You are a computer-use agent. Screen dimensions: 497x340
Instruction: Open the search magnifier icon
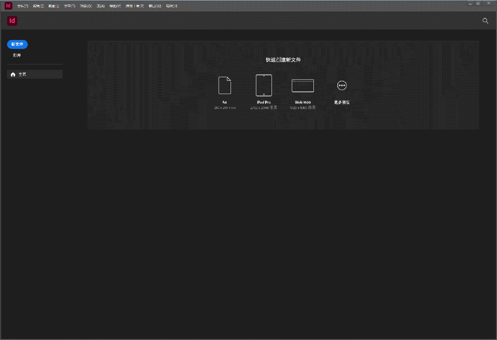coord(485,21)
